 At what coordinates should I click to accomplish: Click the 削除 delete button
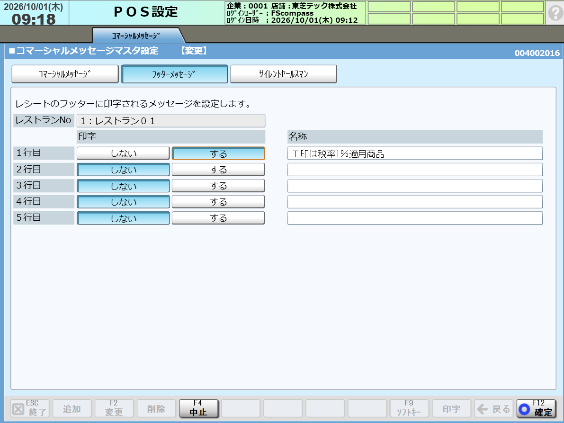click(156, 409)
